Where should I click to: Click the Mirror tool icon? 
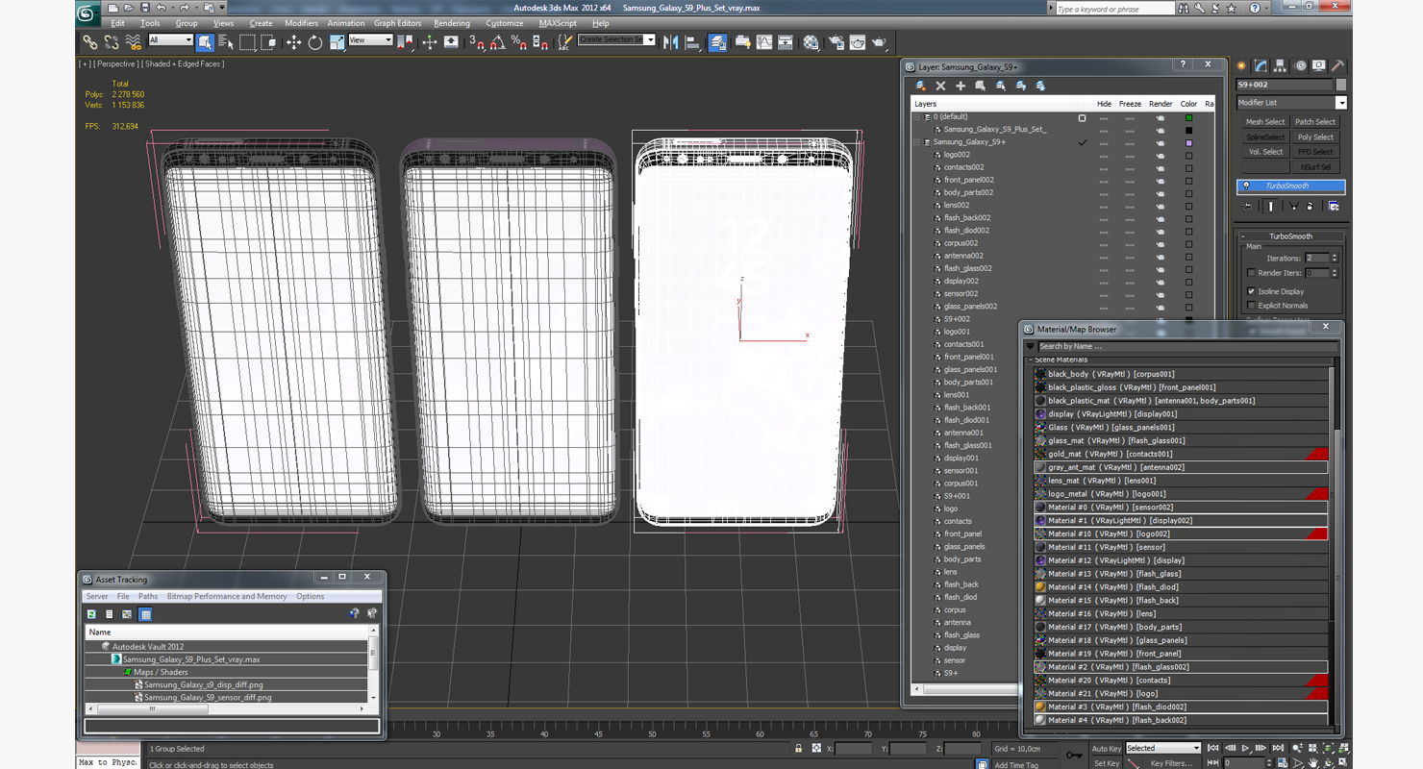point(670,42)
